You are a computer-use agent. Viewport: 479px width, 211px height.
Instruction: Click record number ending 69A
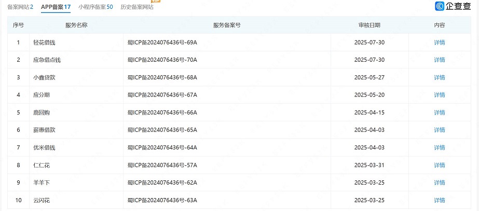click(162, 43)
